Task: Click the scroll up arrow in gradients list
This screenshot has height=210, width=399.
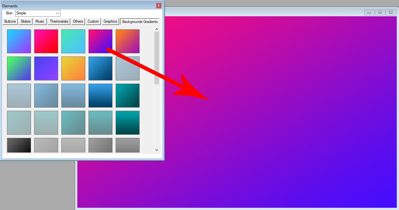Action: [x=157, y=29]
